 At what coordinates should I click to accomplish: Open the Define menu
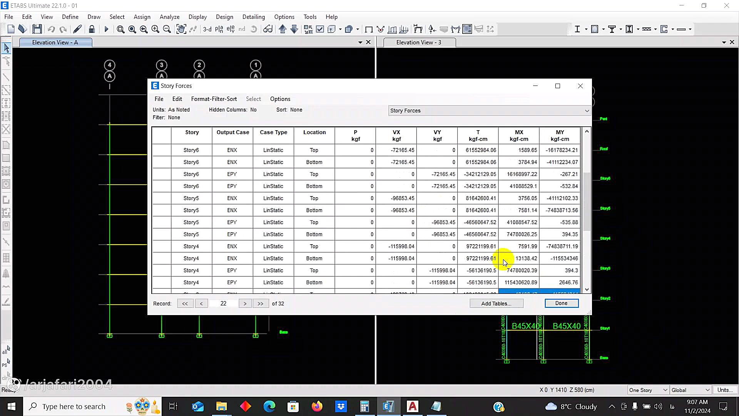70,17
